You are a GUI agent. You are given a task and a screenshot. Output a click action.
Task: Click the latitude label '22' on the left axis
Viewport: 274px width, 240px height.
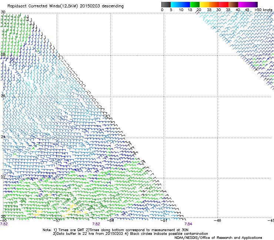[x=3, y=177]
